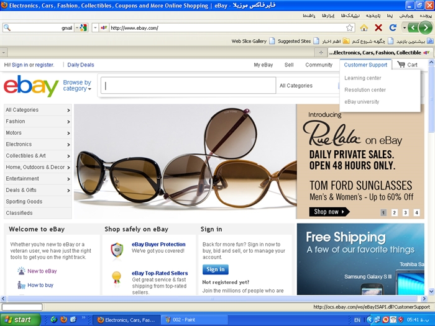Select Resolution center menu entry

pyautogui.click(x=365, y=90)
